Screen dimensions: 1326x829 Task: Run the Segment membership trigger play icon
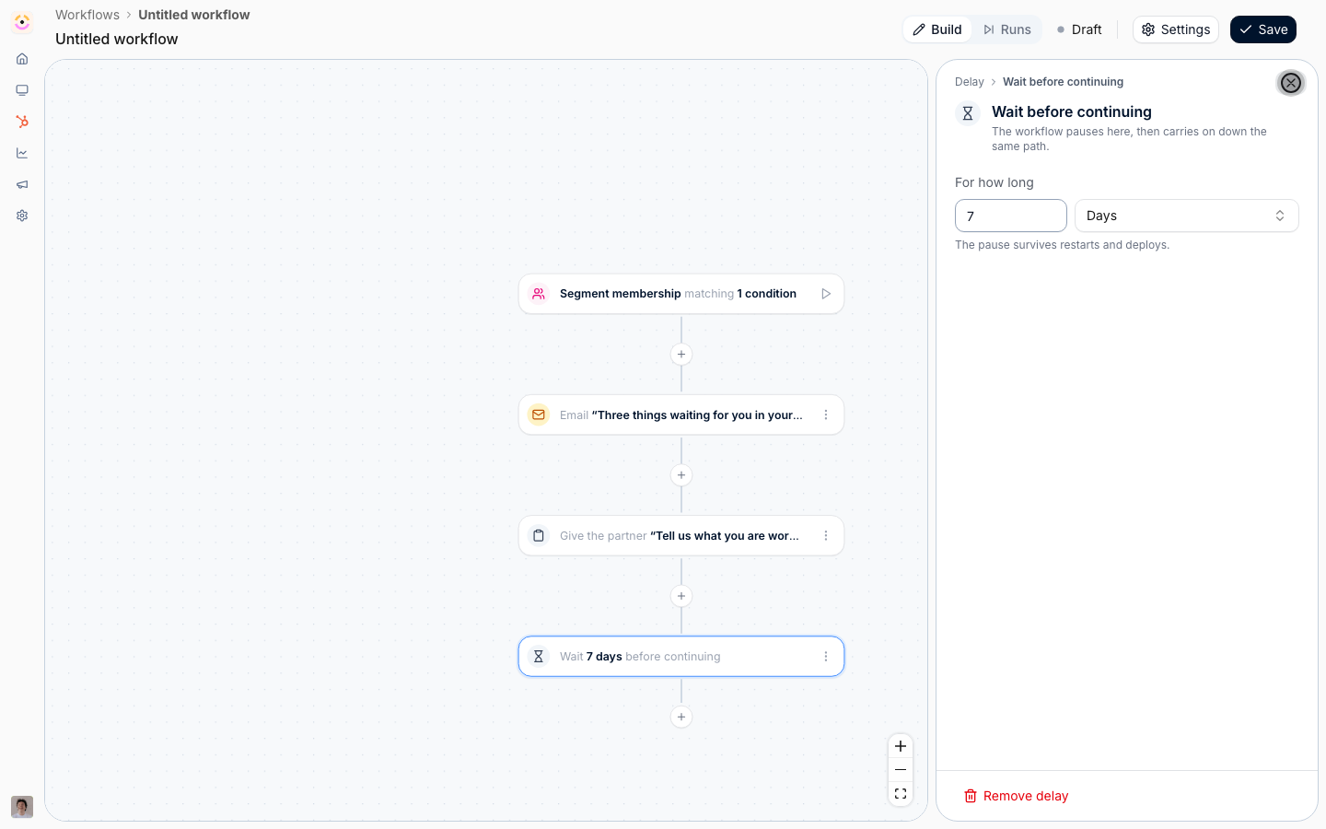826,294
